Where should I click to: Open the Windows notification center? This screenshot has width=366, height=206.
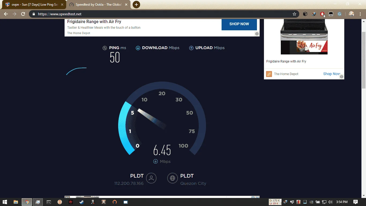pos(356,202)
